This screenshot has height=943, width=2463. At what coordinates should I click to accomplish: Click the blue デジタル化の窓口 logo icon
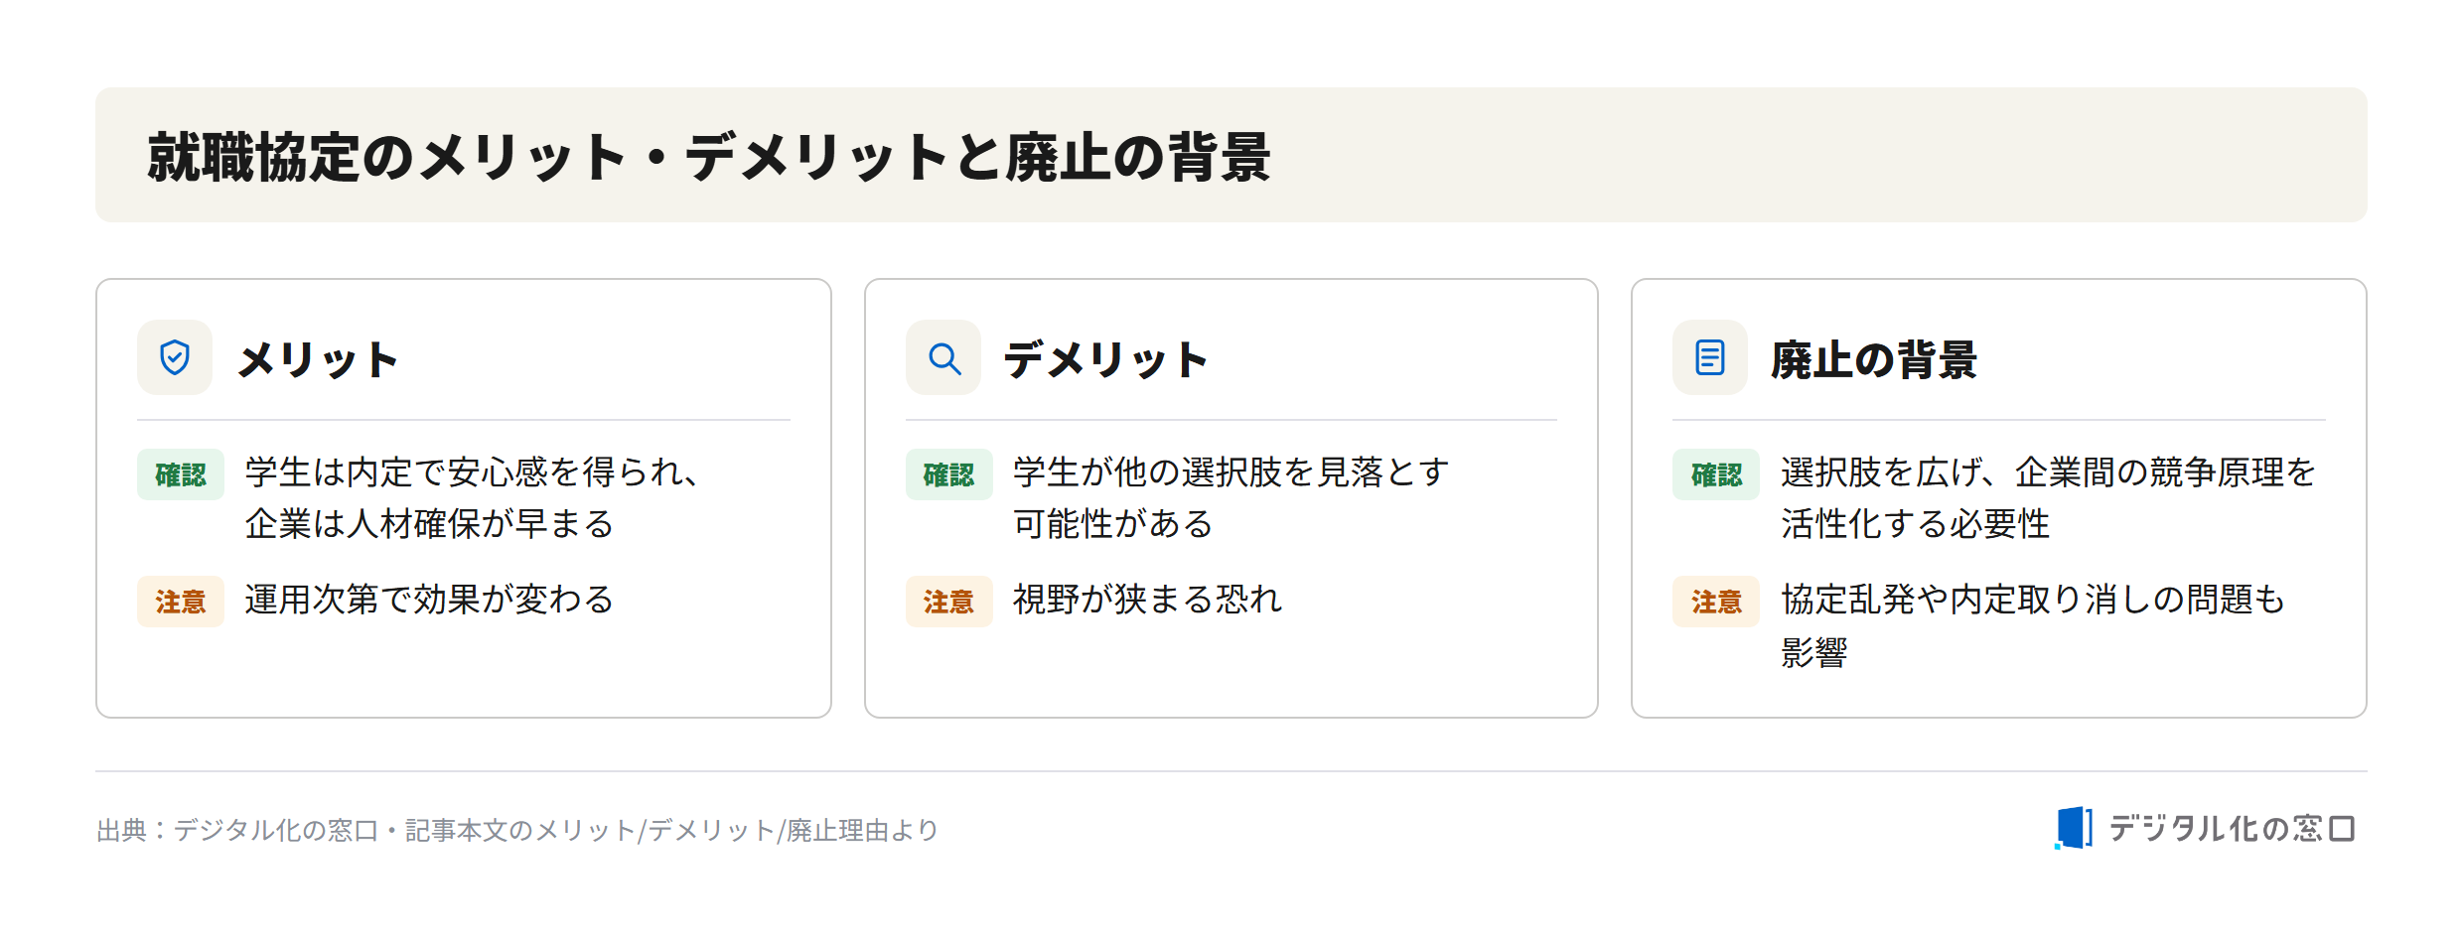click(2073, 828)
